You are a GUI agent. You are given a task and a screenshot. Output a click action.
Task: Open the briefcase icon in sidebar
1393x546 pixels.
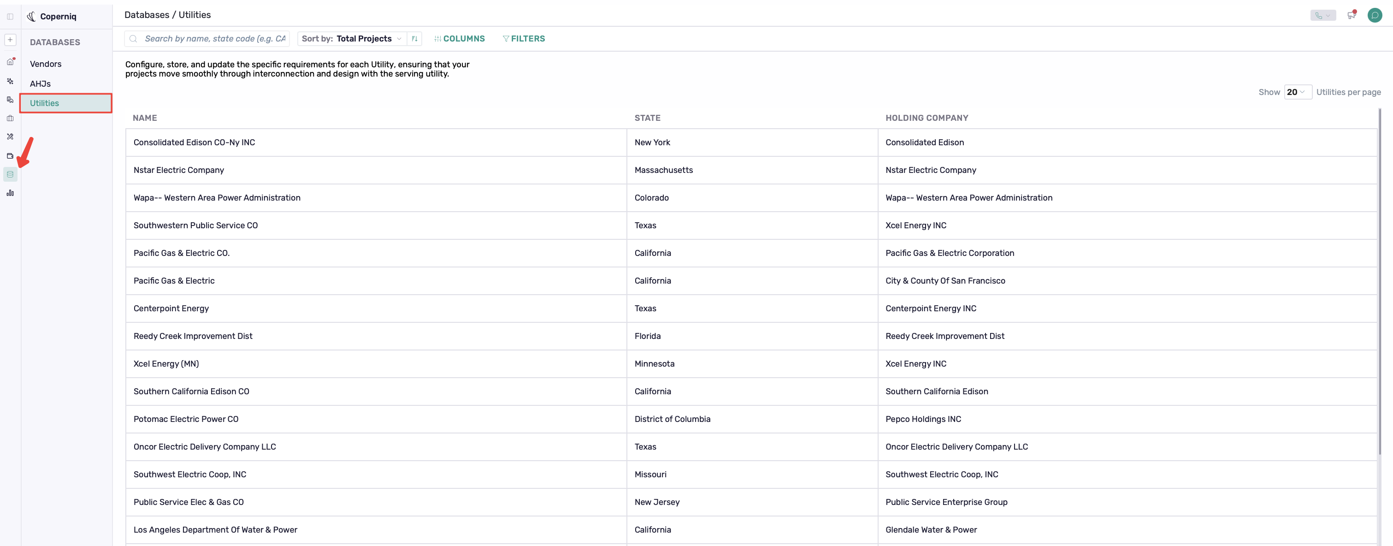pos(10,118)
